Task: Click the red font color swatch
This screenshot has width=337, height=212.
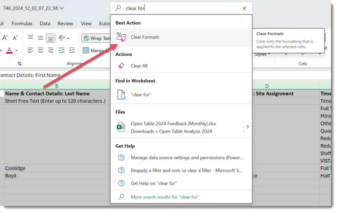Action: tap(9, 51)
